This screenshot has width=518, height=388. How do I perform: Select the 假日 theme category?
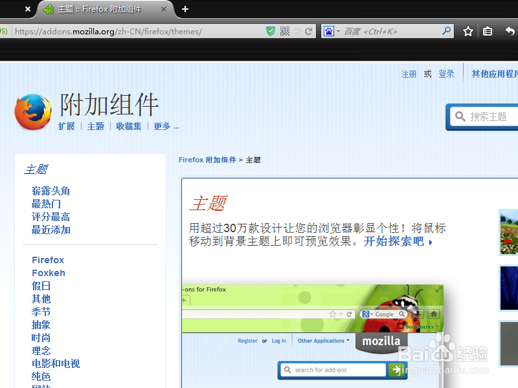tap(41, 286)
